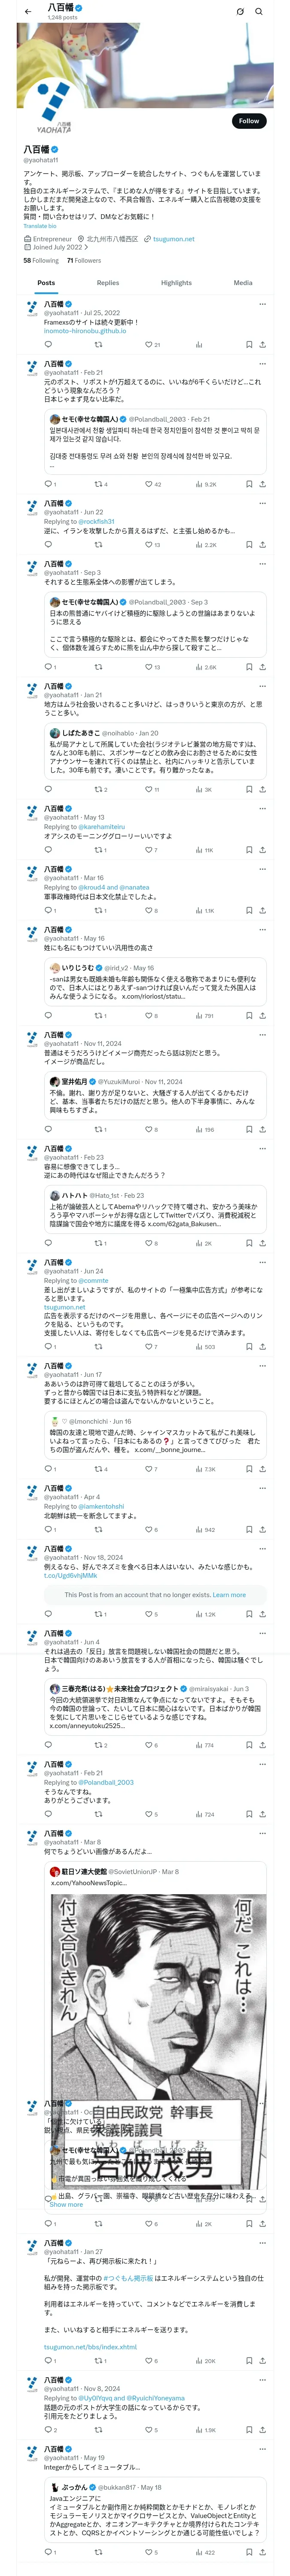Repost the Jun 22 reply to @rockfish31

(98, 545)
